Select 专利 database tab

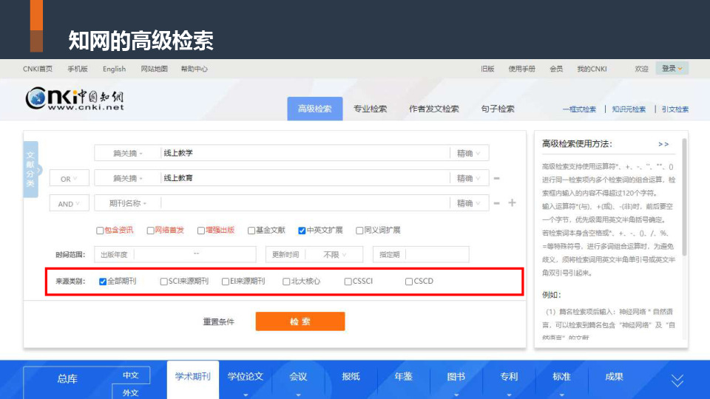pyautogui.click(x=509, y=377)
